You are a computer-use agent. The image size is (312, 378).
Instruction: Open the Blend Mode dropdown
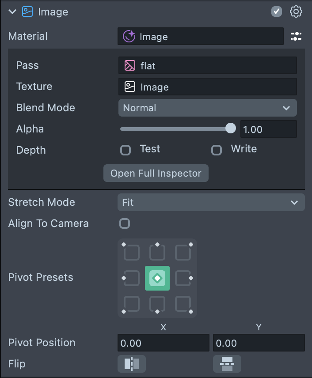click(207, 108)
